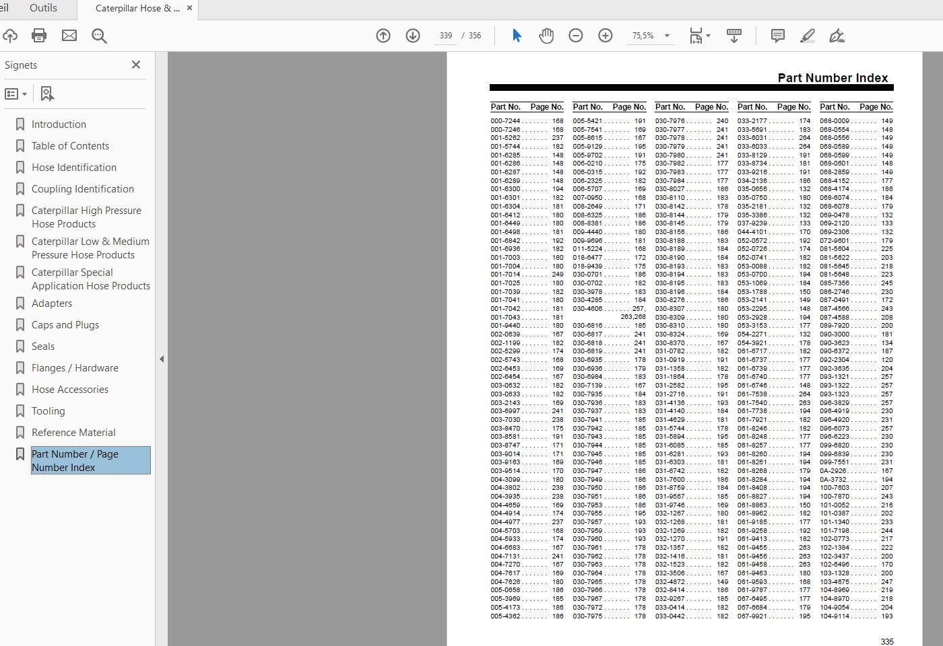Close the Signets panel
943x646 pixels.
(136, 65)
